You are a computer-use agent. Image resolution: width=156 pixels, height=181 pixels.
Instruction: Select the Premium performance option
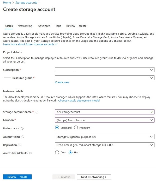(x=76, y=128)
